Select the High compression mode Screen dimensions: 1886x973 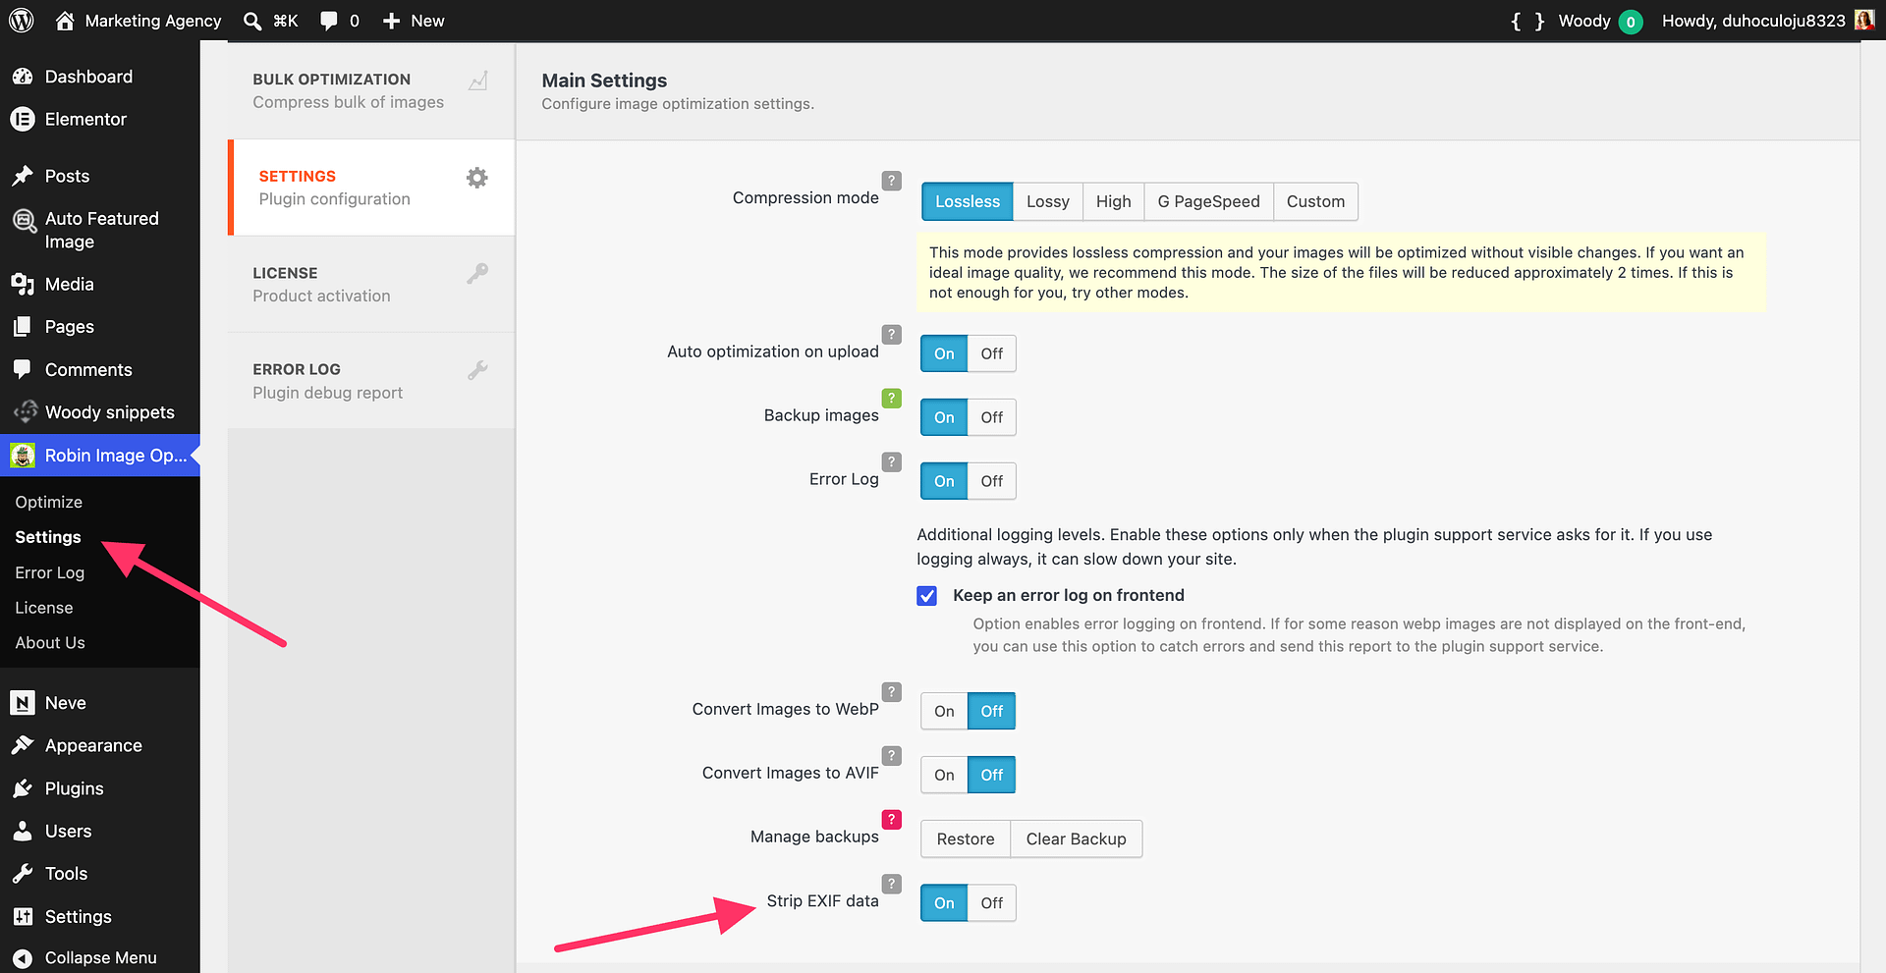(1113, 201)
